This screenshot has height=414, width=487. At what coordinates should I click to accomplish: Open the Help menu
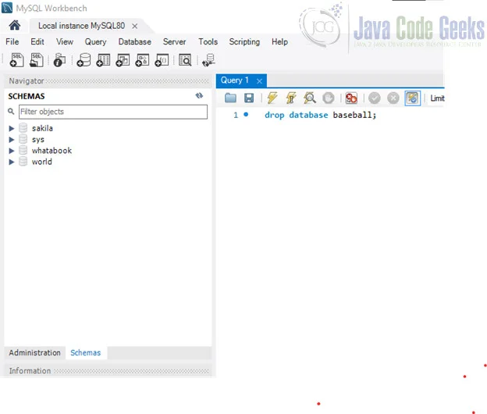279,41
